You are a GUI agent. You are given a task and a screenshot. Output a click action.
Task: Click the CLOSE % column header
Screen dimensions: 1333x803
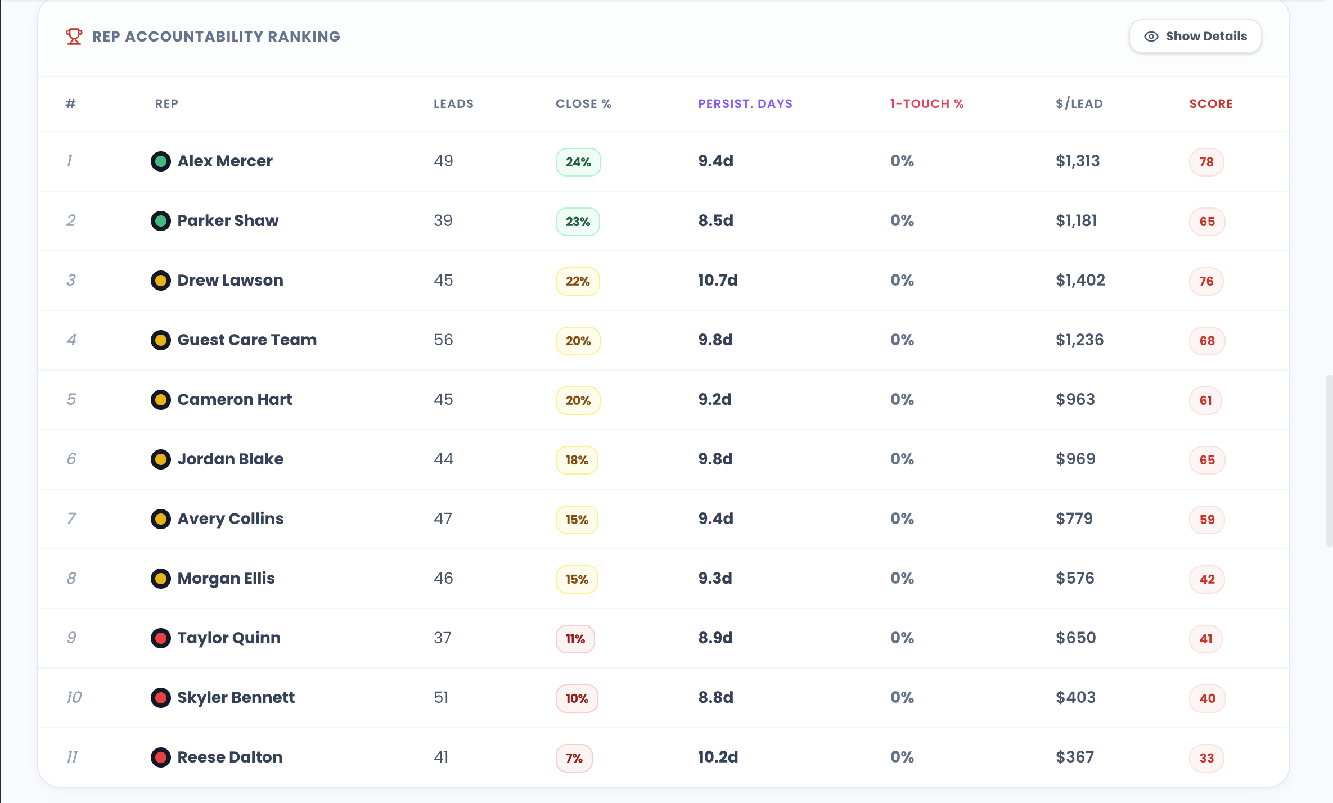tap(583, 104)
